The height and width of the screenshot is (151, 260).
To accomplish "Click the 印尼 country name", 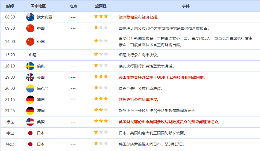I will [32, 55].
